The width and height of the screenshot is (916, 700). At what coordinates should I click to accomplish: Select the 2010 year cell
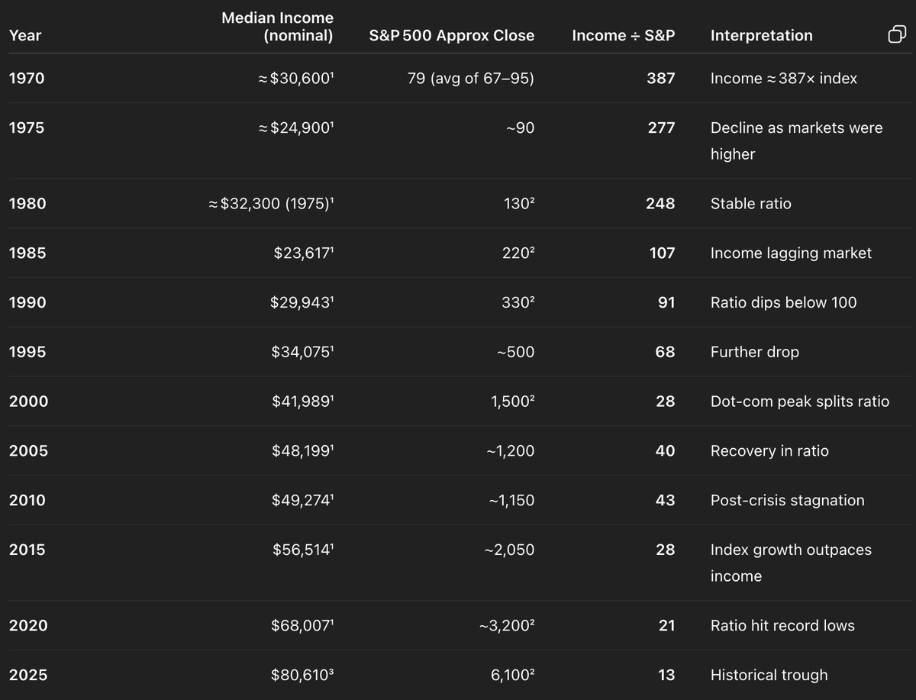27,500
